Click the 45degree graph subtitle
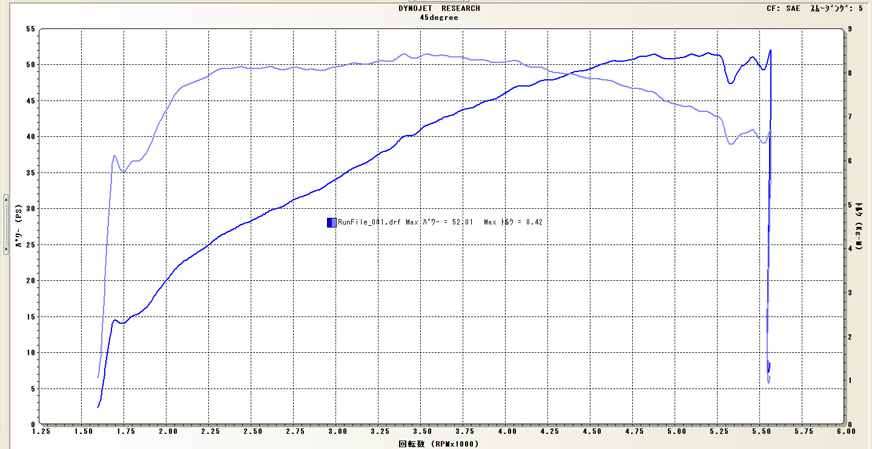 [x=439, y=18]
